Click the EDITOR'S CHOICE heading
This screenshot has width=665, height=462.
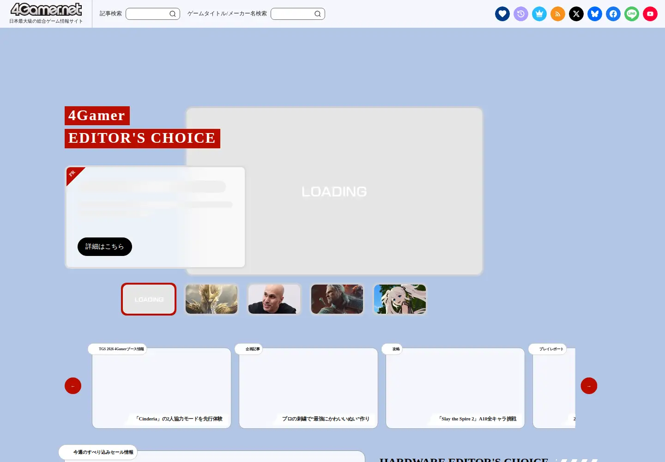tap(142, 139)
